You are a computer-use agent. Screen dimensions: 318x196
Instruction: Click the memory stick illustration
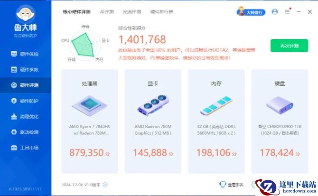pyautogui.click(x=216, y=106)
